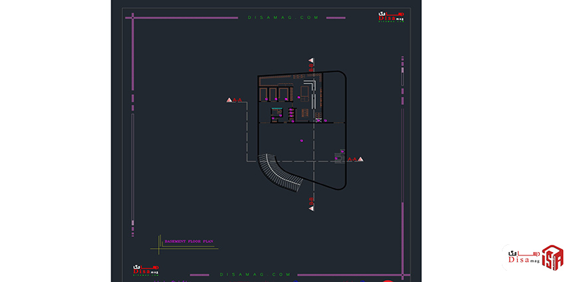Click the Disamag logo at bottom left of drawing
The width and height of the screenshot is (565, 282).
tap(146, 269)
